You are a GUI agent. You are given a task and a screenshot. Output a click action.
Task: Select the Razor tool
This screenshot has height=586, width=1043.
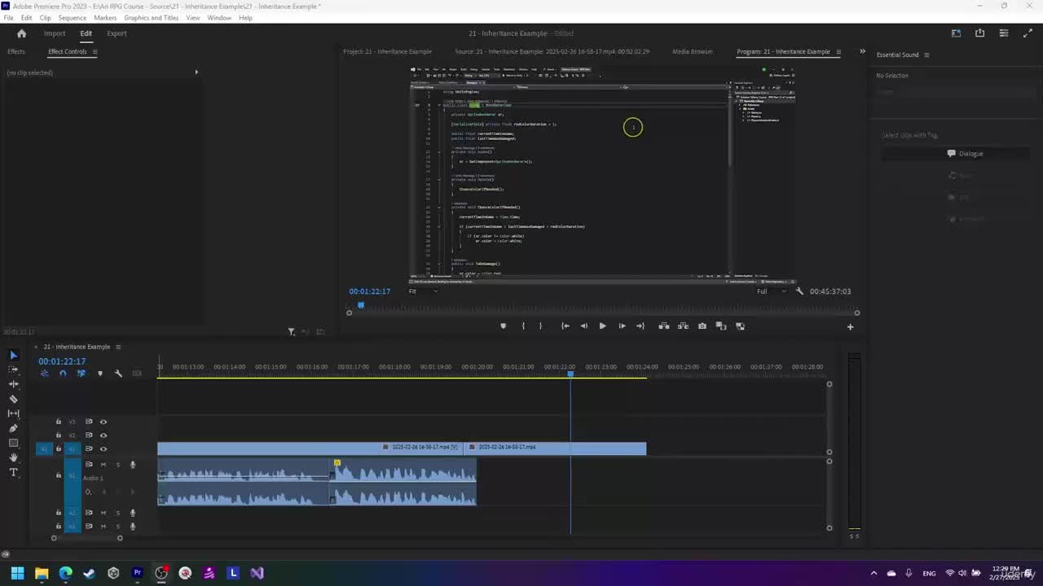pyautogui.click(x=13, y=399)
